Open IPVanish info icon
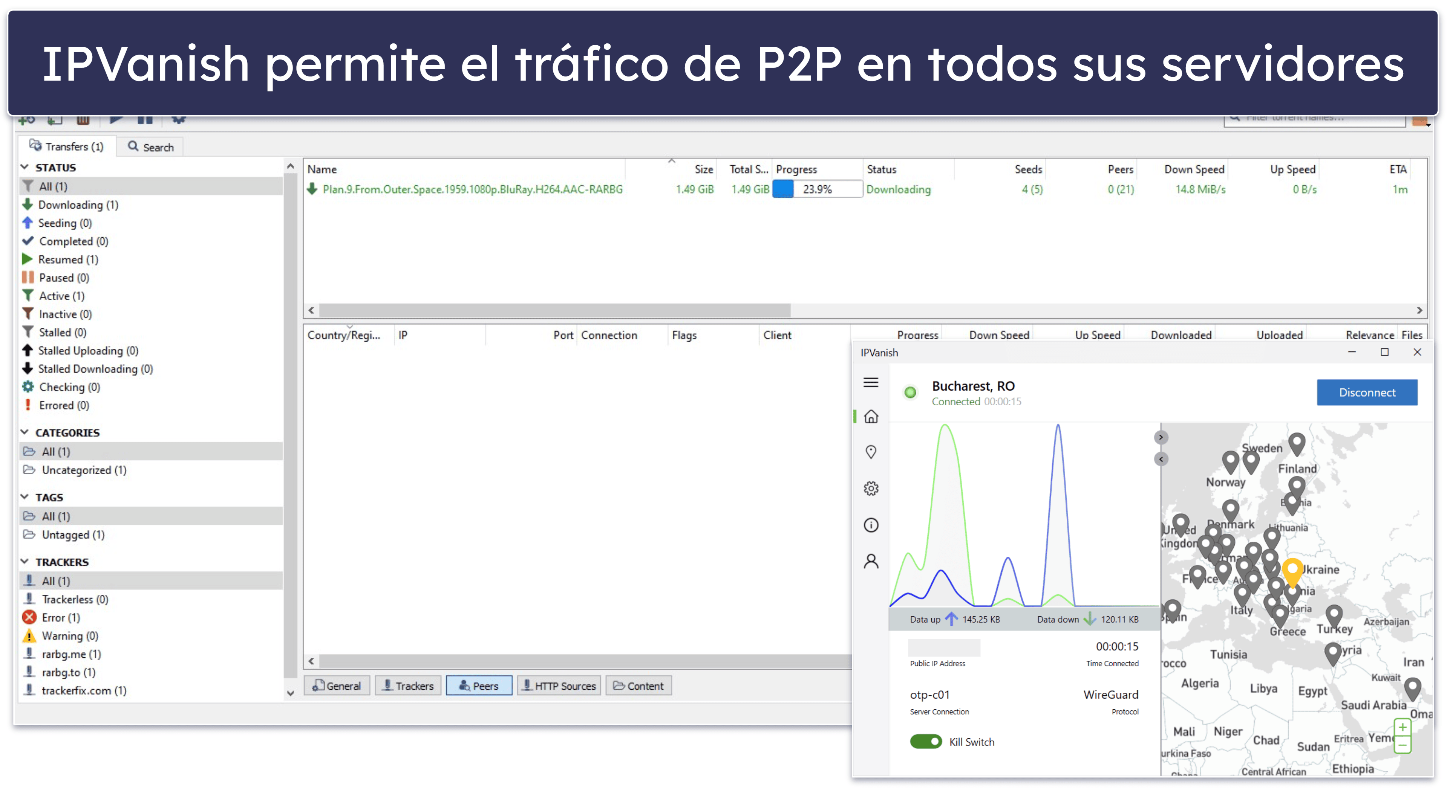The image size is (1447, 788). point(871,525)
